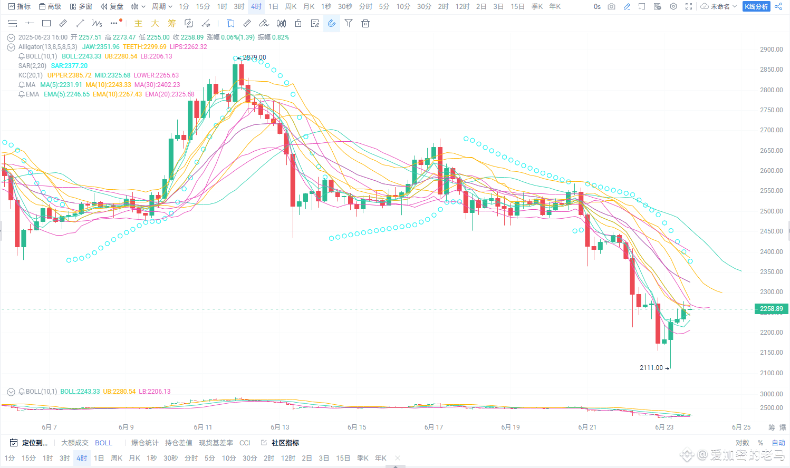Open 爆仓统计 liquidation statistics
The height and width of the screenshot is (468, 790).
pos(145,443)
